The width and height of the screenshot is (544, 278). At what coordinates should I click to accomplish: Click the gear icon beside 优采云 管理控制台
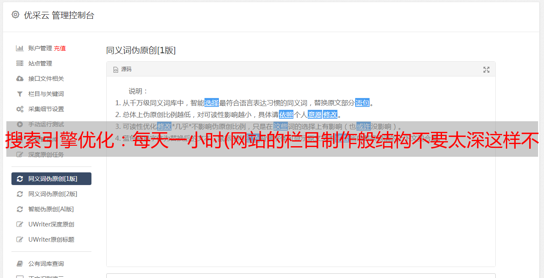click(x=16, y=15)
